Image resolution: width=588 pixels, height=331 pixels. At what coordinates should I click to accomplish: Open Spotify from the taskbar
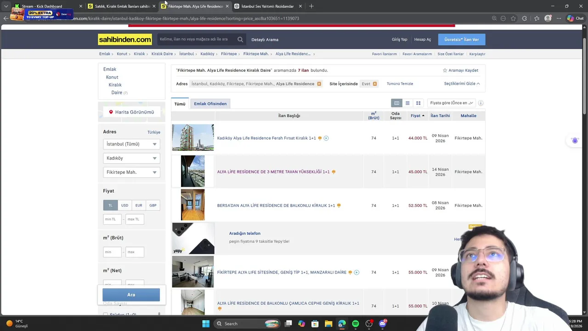(356, 324)
